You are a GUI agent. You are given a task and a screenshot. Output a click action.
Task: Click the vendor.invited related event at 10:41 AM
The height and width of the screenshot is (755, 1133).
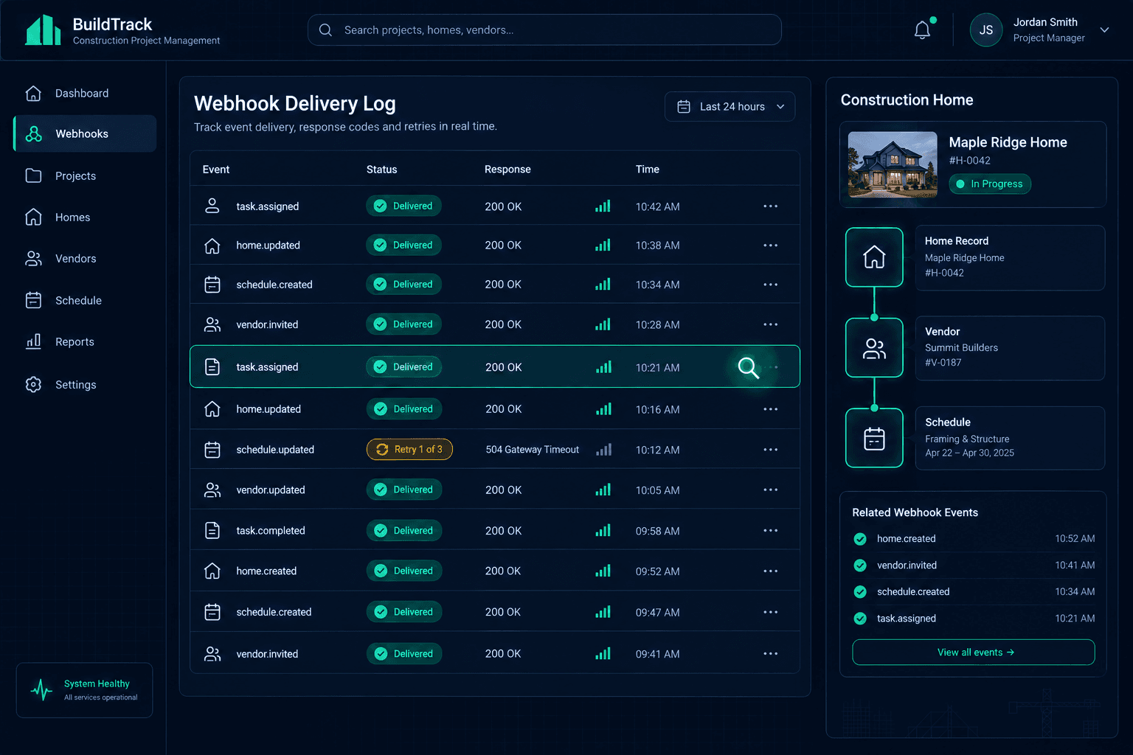[x=973, y=566]
